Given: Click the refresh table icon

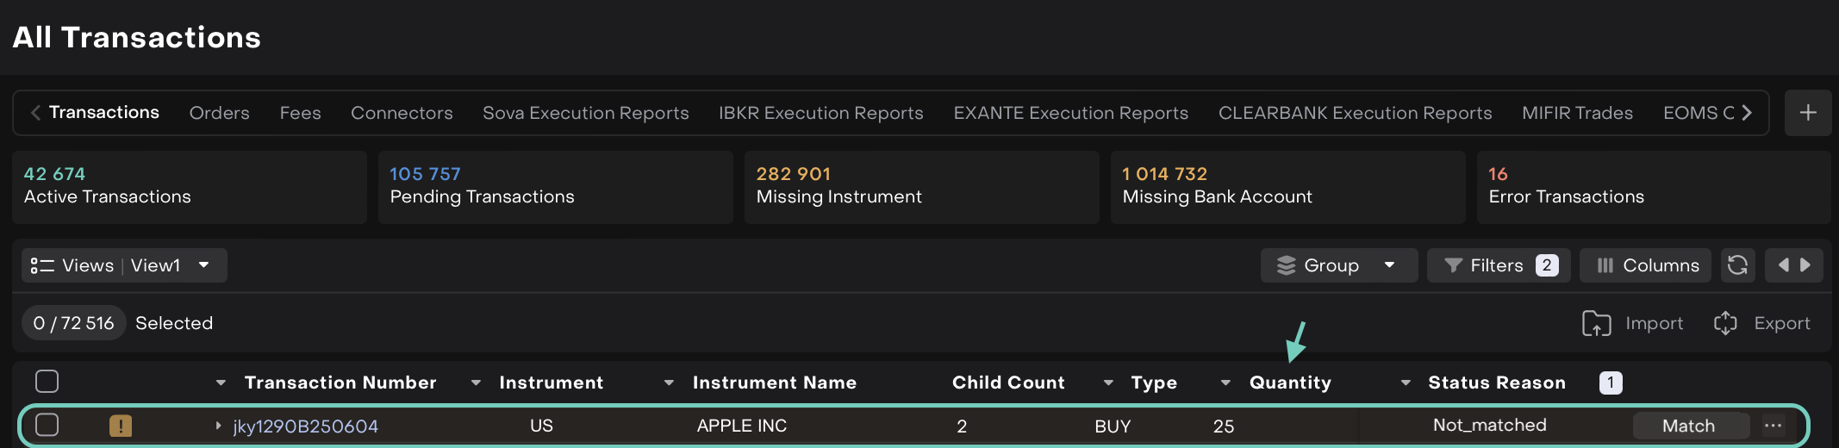Looking at the screenshot, I should point(1737,265).
